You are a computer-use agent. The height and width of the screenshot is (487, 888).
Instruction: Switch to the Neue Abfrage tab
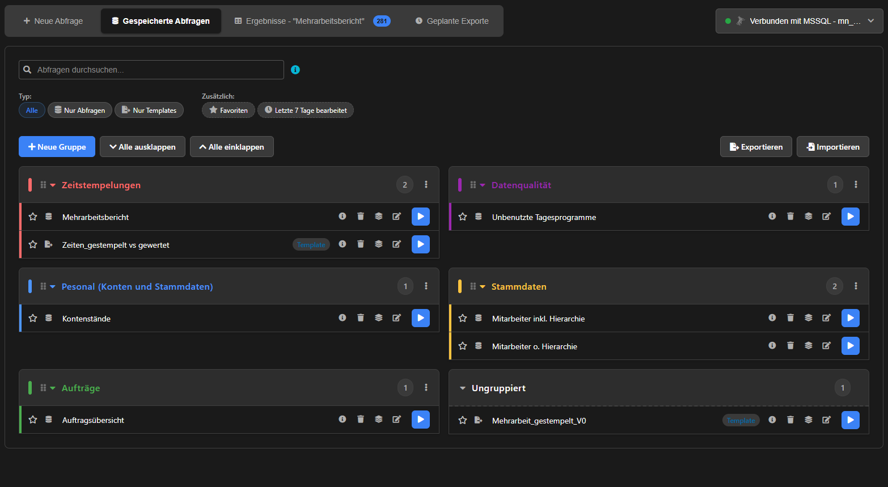coord(53,21)
